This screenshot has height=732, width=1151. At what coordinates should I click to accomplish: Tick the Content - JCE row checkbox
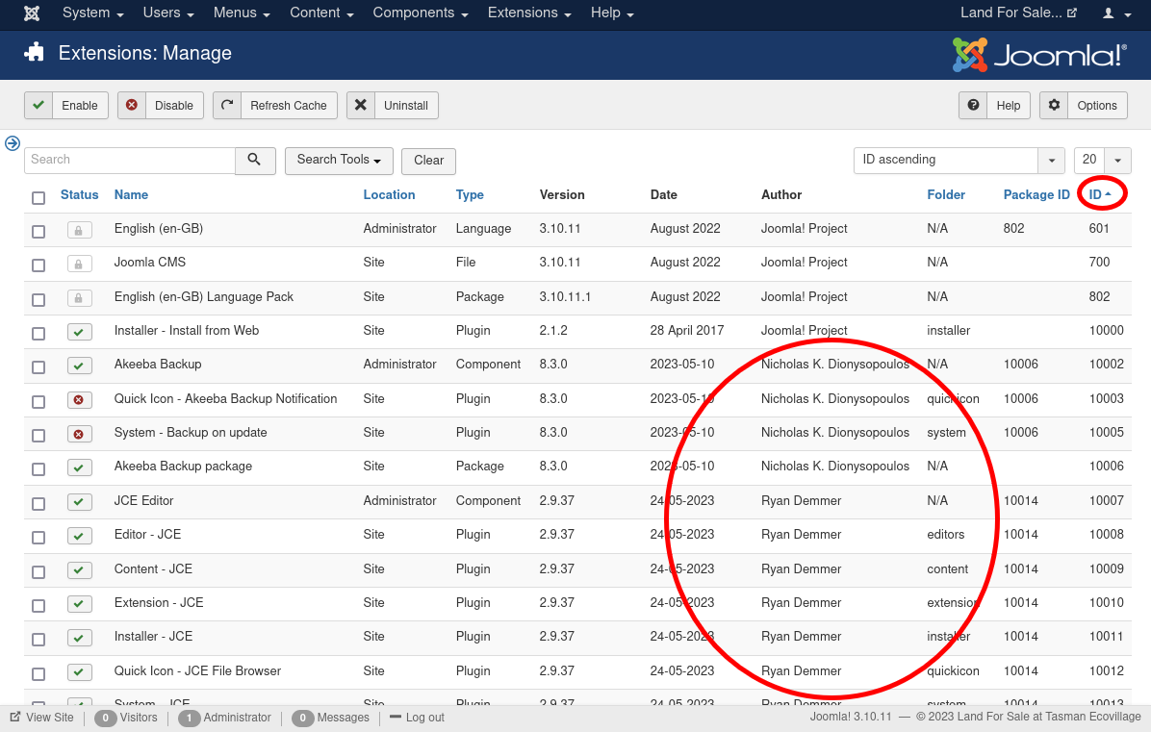tap(38, 572)
